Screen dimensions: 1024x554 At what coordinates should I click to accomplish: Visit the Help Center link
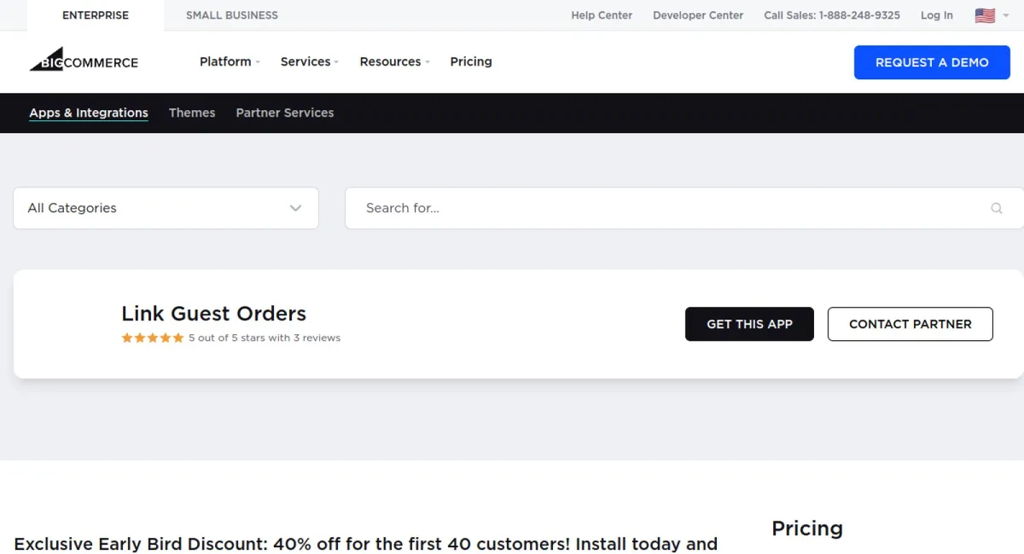(602, 15)
